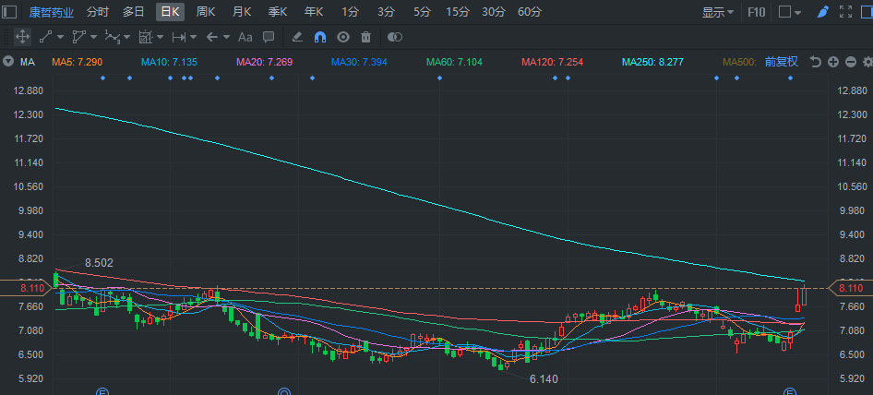Toggle the blue magnet snap tool
Image resolution: width=873 pixels, height=395 pixels.
pos(320,37)
